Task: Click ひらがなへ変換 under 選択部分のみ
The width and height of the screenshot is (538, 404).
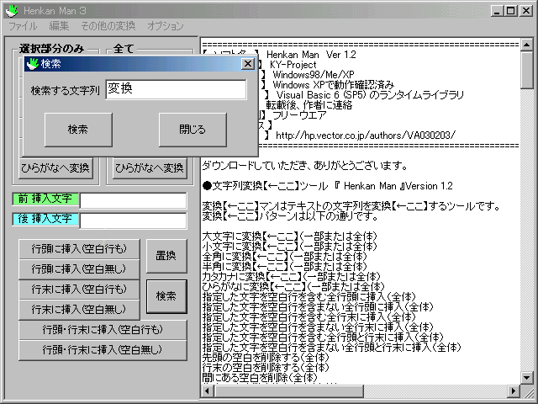Action: coord(55,168)
